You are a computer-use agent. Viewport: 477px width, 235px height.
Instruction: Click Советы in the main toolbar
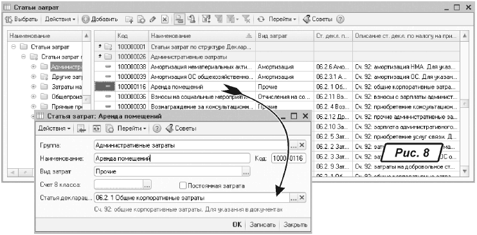point(318,19)
